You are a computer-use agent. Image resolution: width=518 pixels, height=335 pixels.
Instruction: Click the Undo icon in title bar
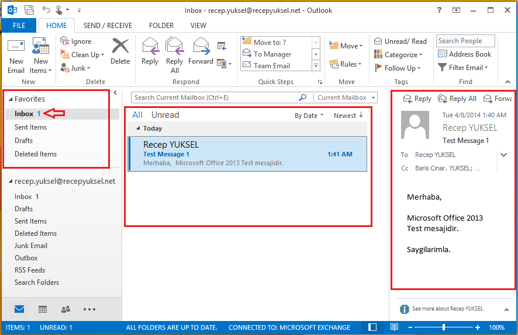pos(46,10)
